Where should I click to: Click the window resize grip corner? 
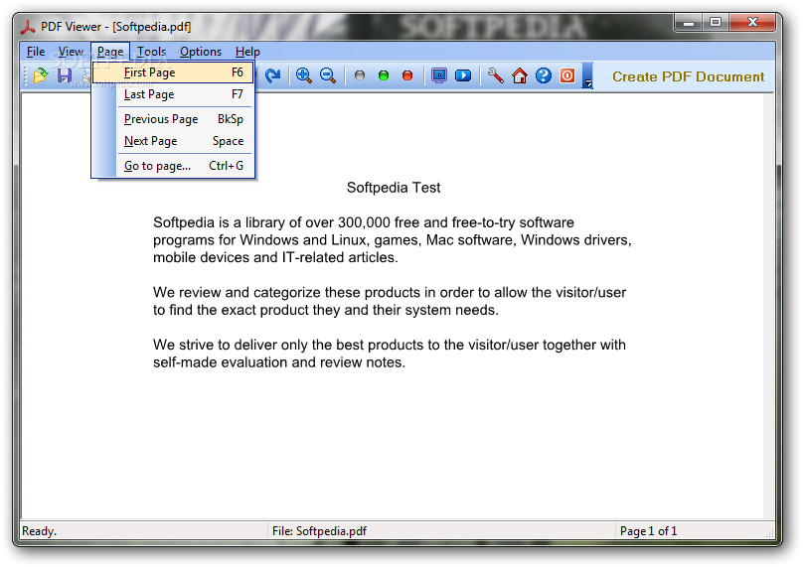pos(770,533)
